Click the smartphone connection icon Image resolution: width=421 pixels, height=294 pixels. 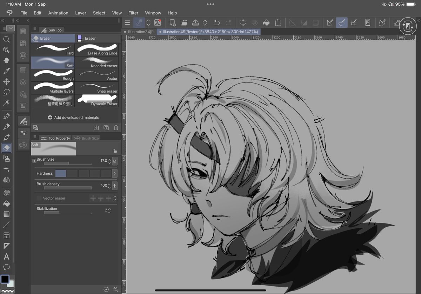click(368, 22)
